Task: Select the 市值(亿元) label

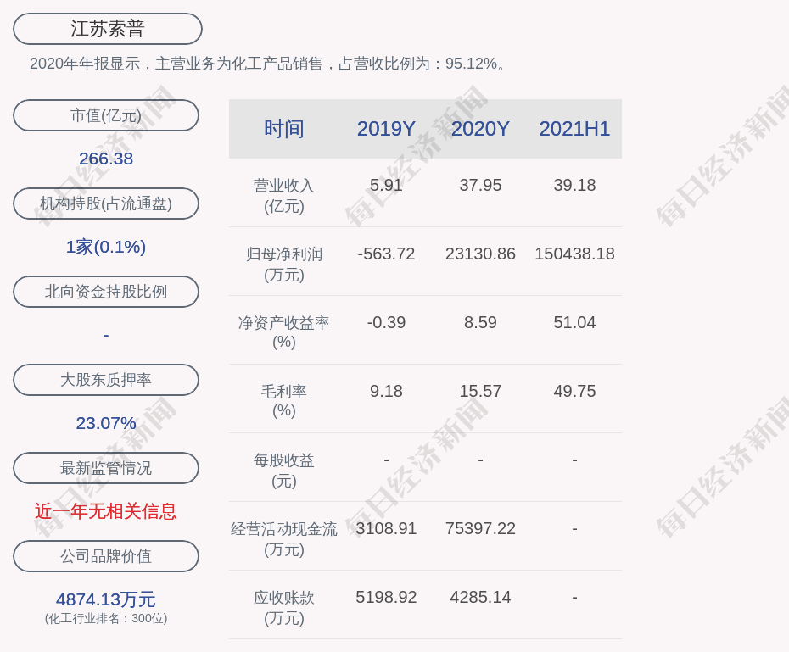Action: (106, 115)
